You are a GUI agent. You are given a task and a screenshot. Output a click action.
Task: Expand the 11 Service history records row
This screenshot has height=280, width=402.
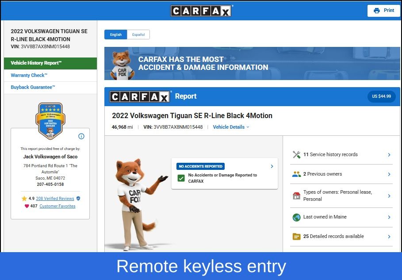pyautogui.click(x=389, y=155)
